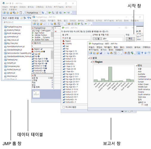This screenshot has height=149, width=151.
Task: Click the Fit Y by X icon in data table toolbar
Action: (x=82, y=24)
